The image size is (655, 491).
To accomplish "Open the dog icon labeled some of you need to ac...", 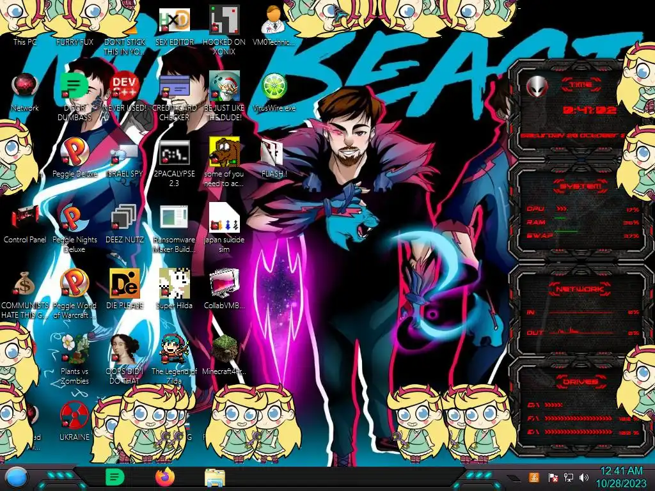I will pos(224,152).
